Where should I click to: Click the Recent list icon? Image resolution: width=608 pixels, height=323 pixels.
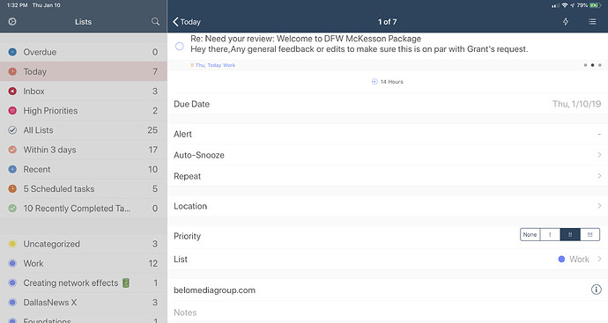click(x=12, y=169)
